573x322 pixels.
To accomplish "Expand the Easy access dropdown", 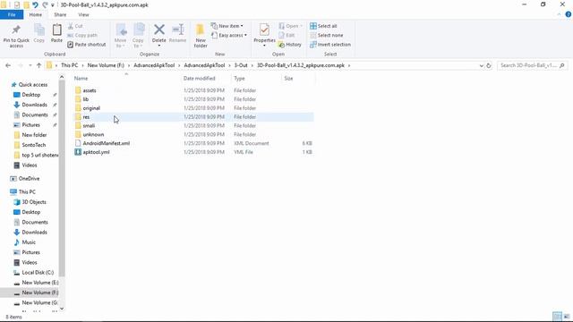I will pyautogui.click(x=229, y=36).
